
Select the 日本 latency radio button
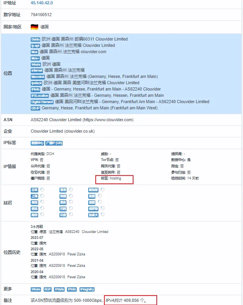click(x=42, y=190)
